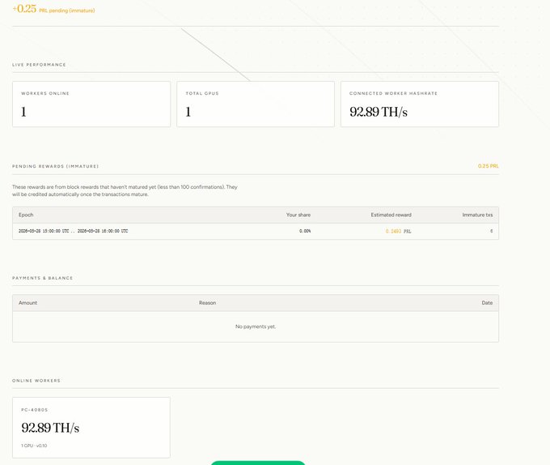The width and height of the screenshot is (550, 465).
Task: Click the '0.25 PRL' total beside Pending Rewards
Action: click(488, 166)
